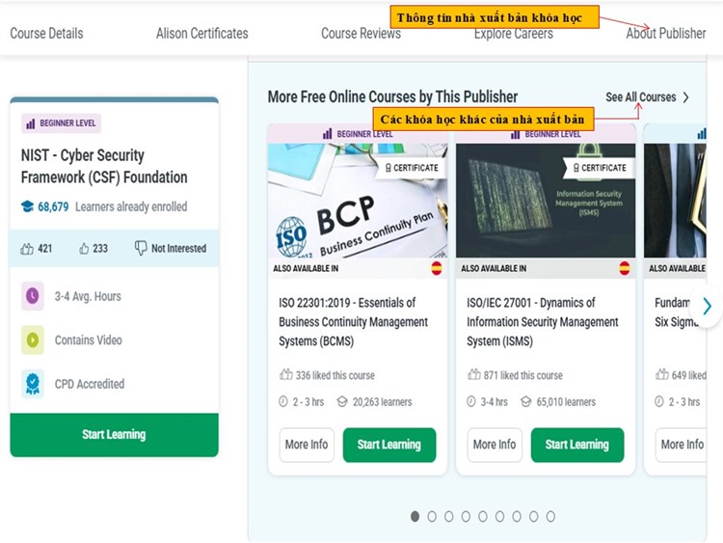Select the fourth carousel pagination dot
723x543 pixels.
pos(467,516)
